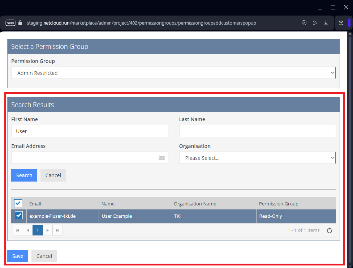Go to the next results page
This screenshot has width=353, height=268.
tap(48, 230)
